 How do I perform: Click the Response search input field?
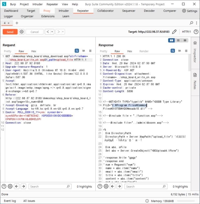click(x=146, y=186)
